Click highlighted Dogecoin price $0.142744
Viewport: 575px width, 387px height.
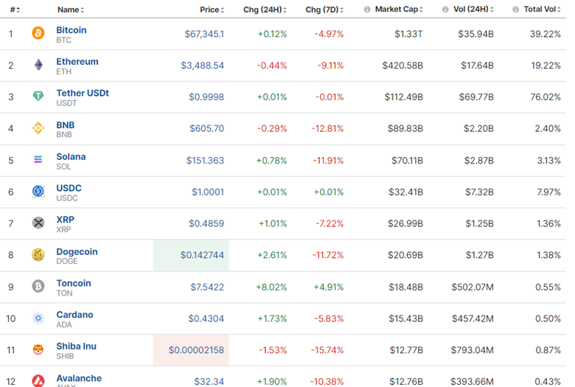click(202, 255)
